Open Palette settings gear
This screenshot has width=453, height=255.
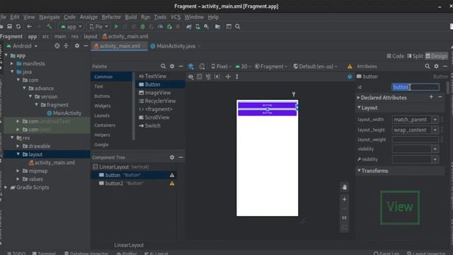tap(172, 66)
